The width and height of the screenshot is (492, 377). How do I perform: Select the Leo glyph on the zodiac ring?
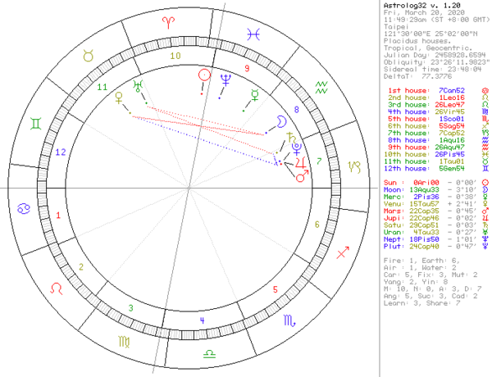pyautogui.click(x=55, y=288)
